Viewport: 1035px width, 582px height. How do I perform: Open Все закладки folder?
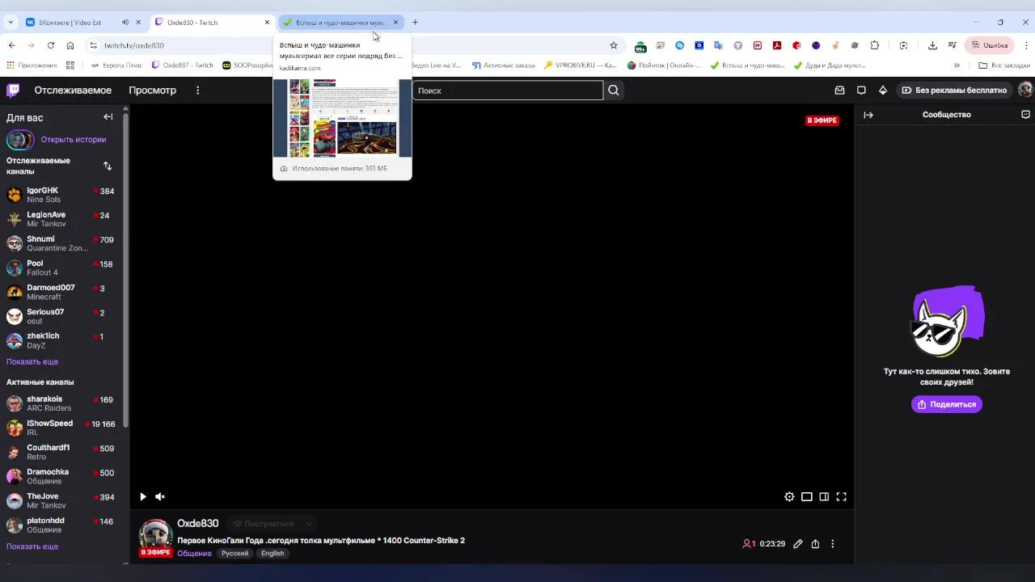(1003, 65)
